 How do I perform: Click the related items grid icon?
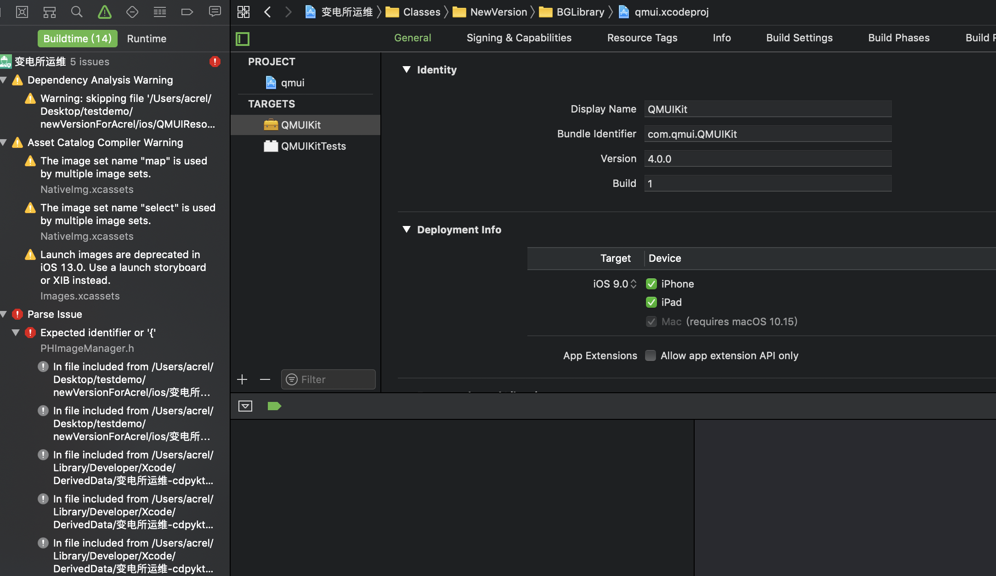point(243,12)
